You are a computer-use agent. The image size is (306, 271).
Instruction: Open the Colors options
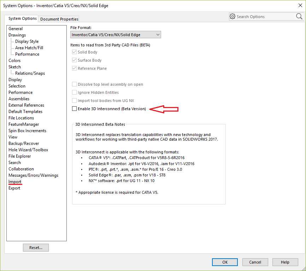[x=14, y=61]
